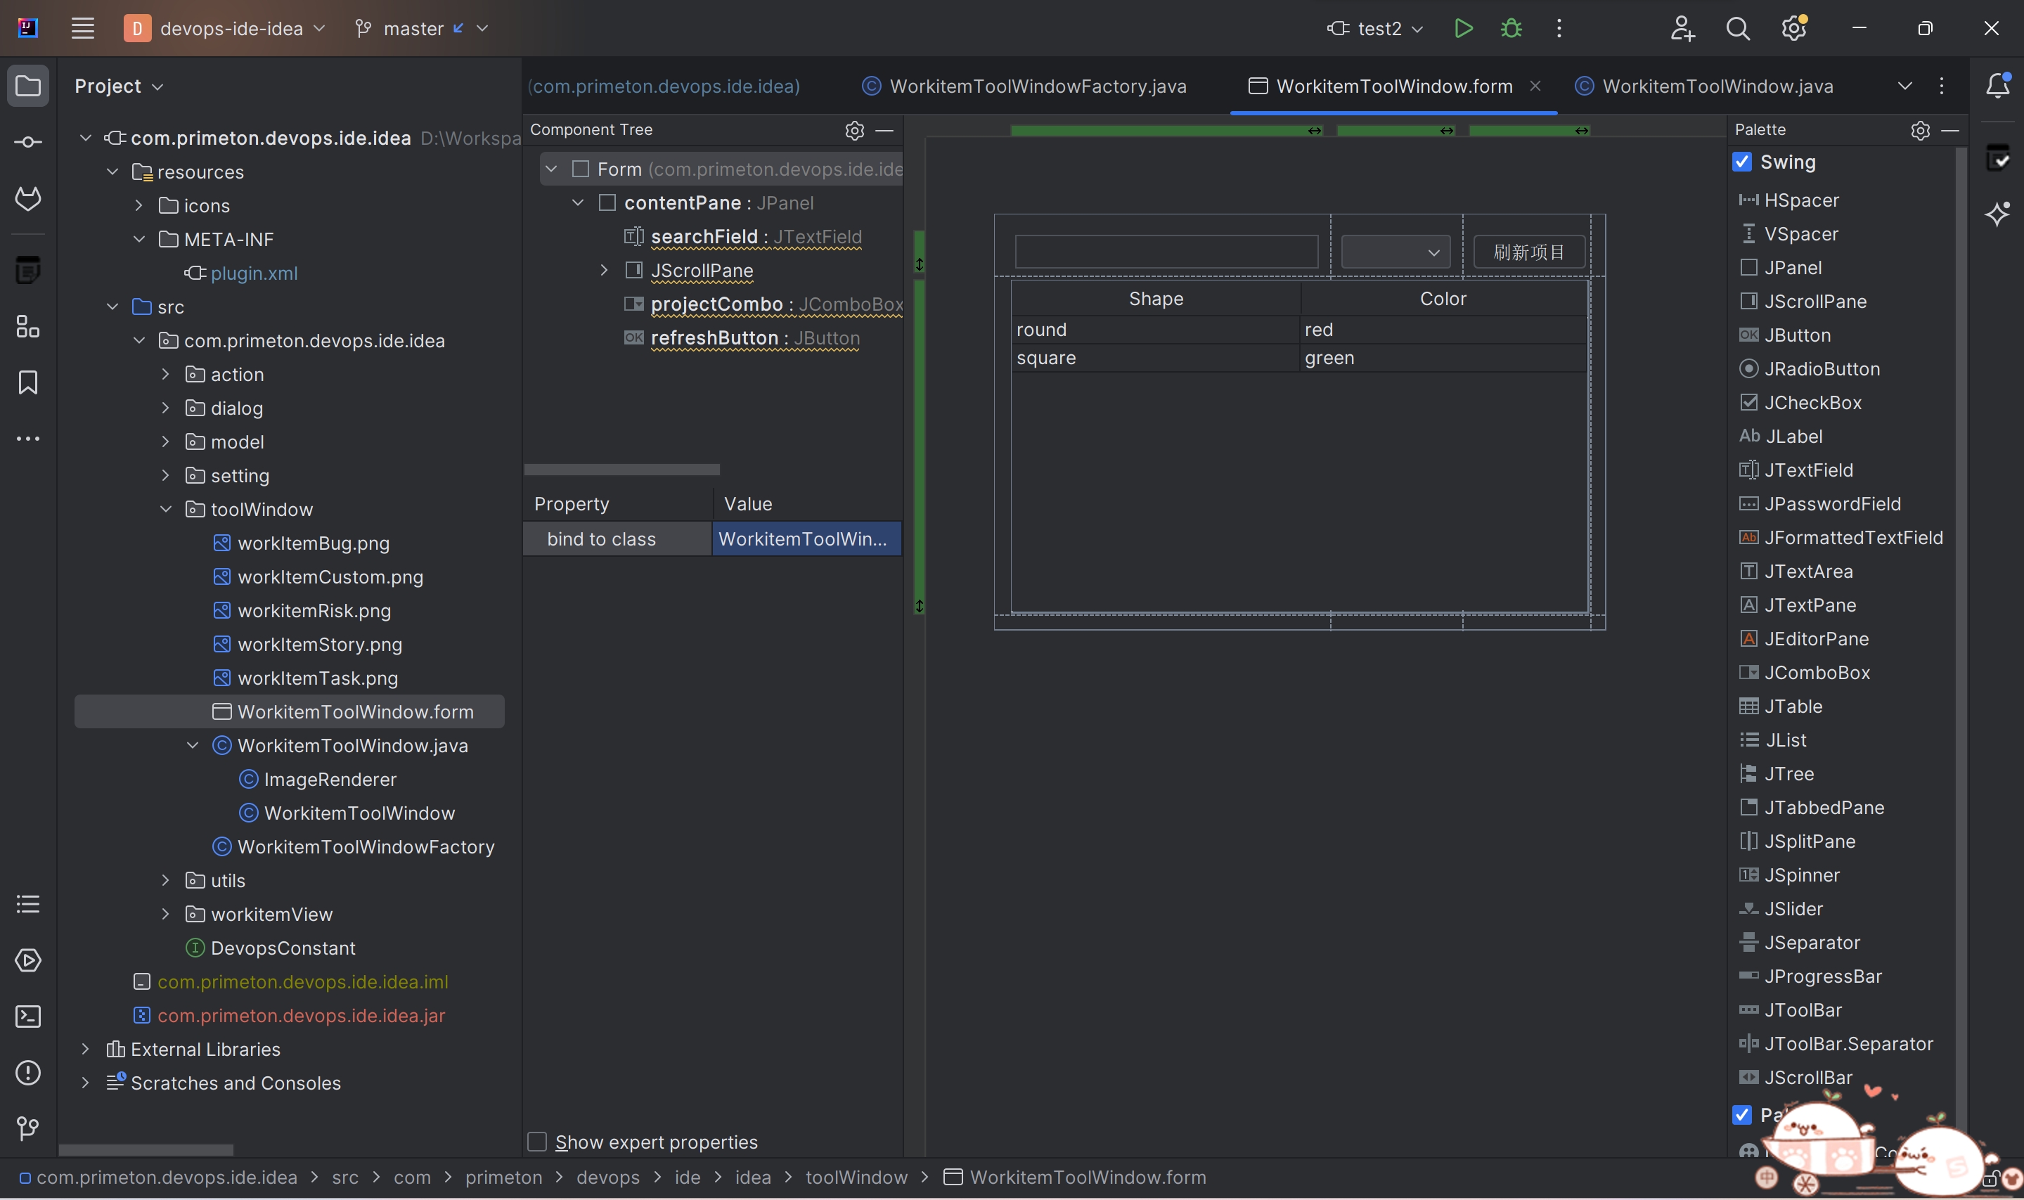This screenshot has height=1200, width=2024.
Task: Open the Commit tool window
Action: coord(27,141)
